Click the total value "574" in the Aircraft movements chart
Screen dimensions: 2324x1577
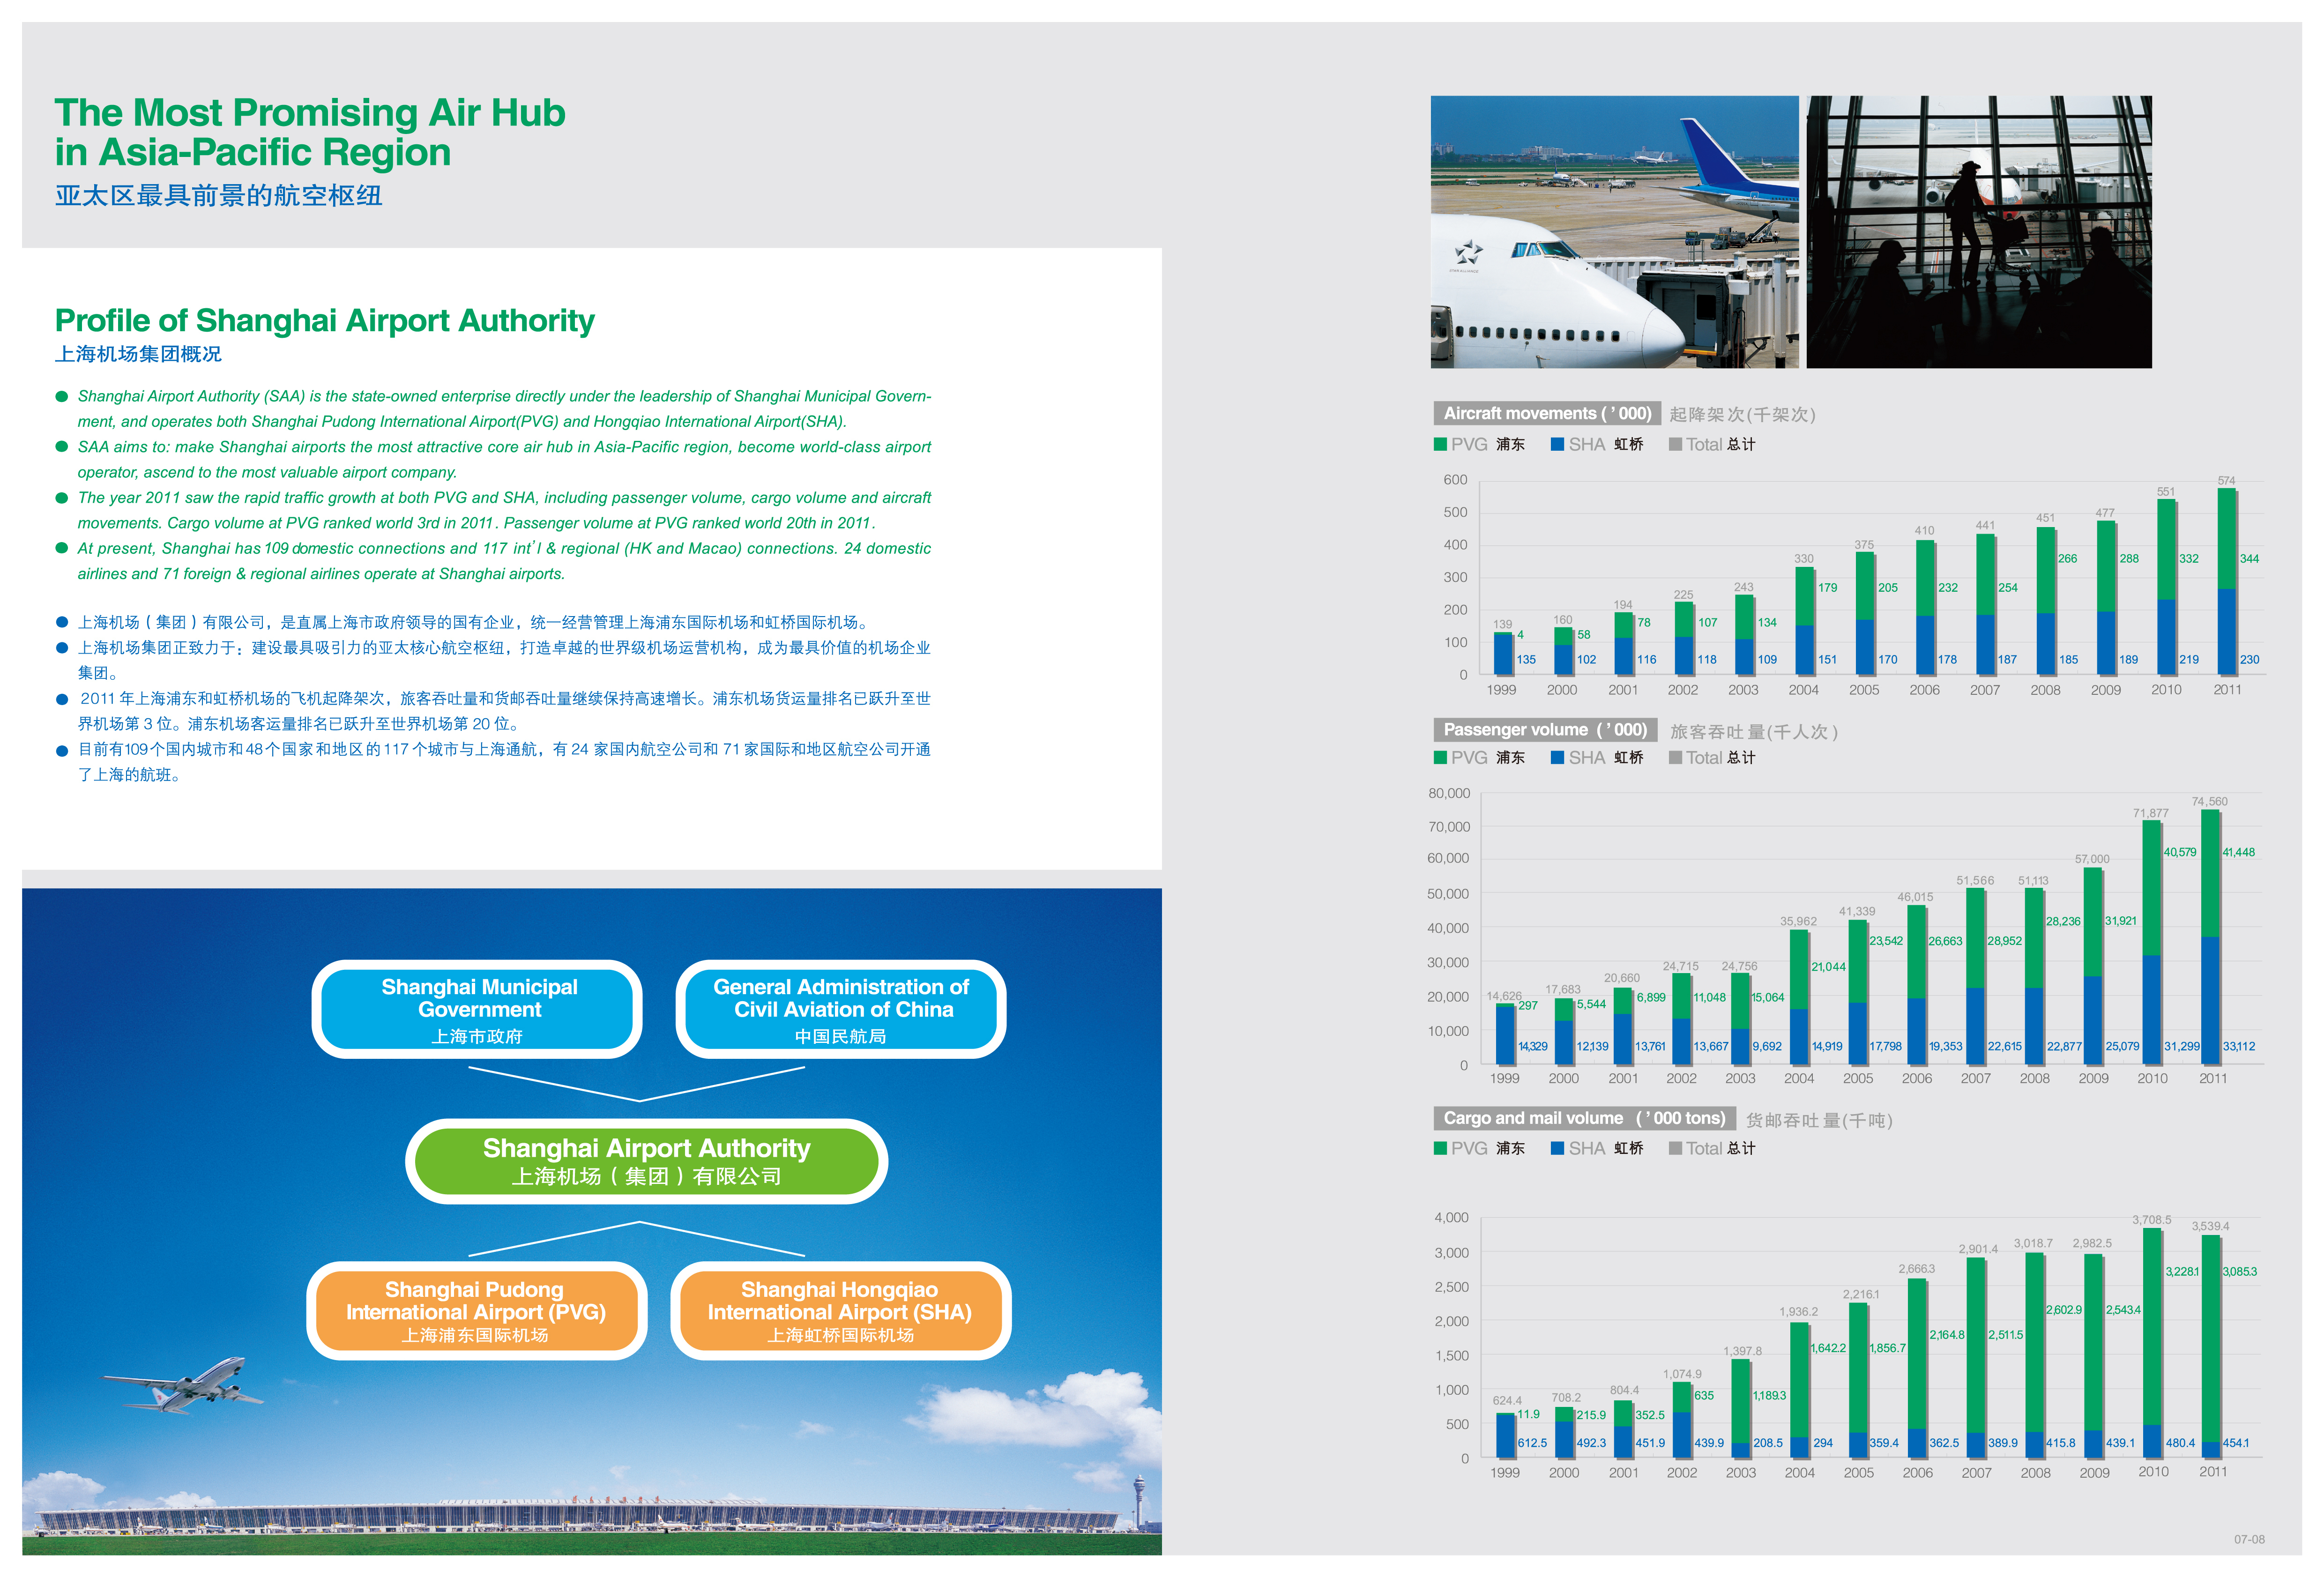[2226, 481]
